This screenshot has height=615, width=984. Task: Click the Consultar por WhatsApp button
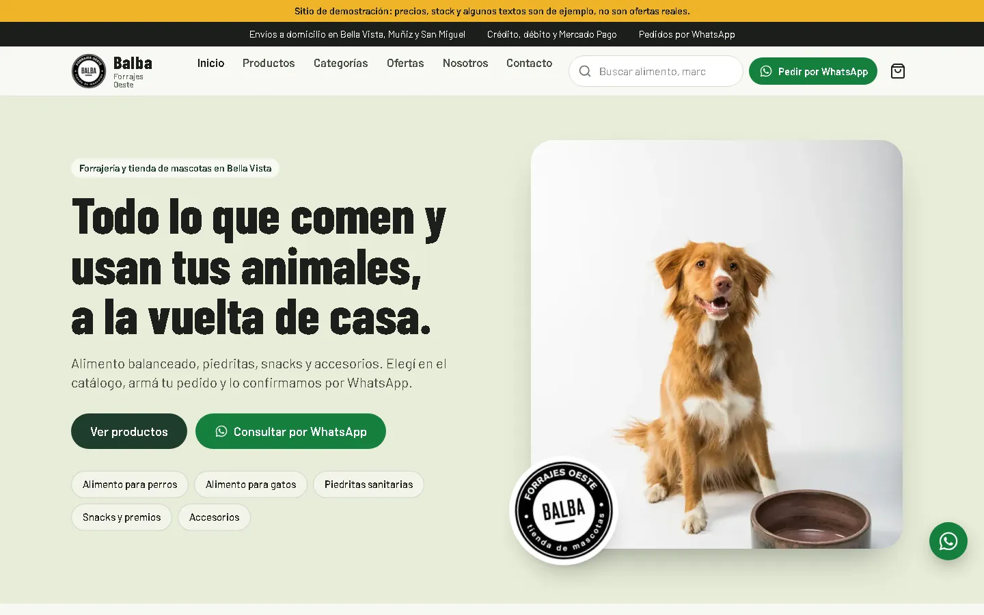click(290, 431)
